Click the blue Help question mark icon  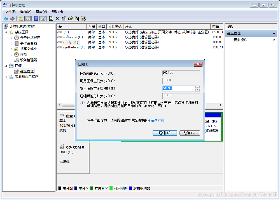coord(36,18)
